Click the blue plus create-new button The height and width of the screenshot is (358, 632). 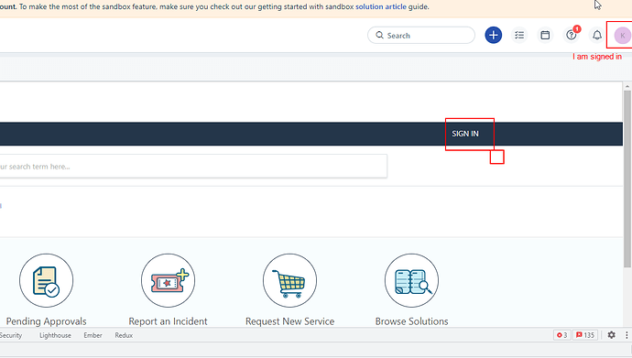[494, 36]
